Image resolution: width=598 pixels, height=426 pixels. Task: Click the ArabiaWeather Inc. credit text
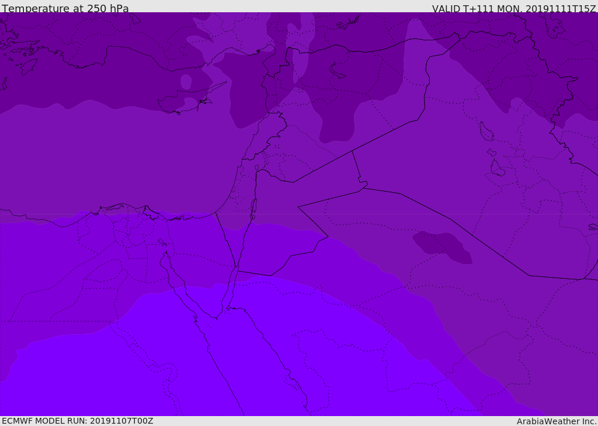[556, 421]
